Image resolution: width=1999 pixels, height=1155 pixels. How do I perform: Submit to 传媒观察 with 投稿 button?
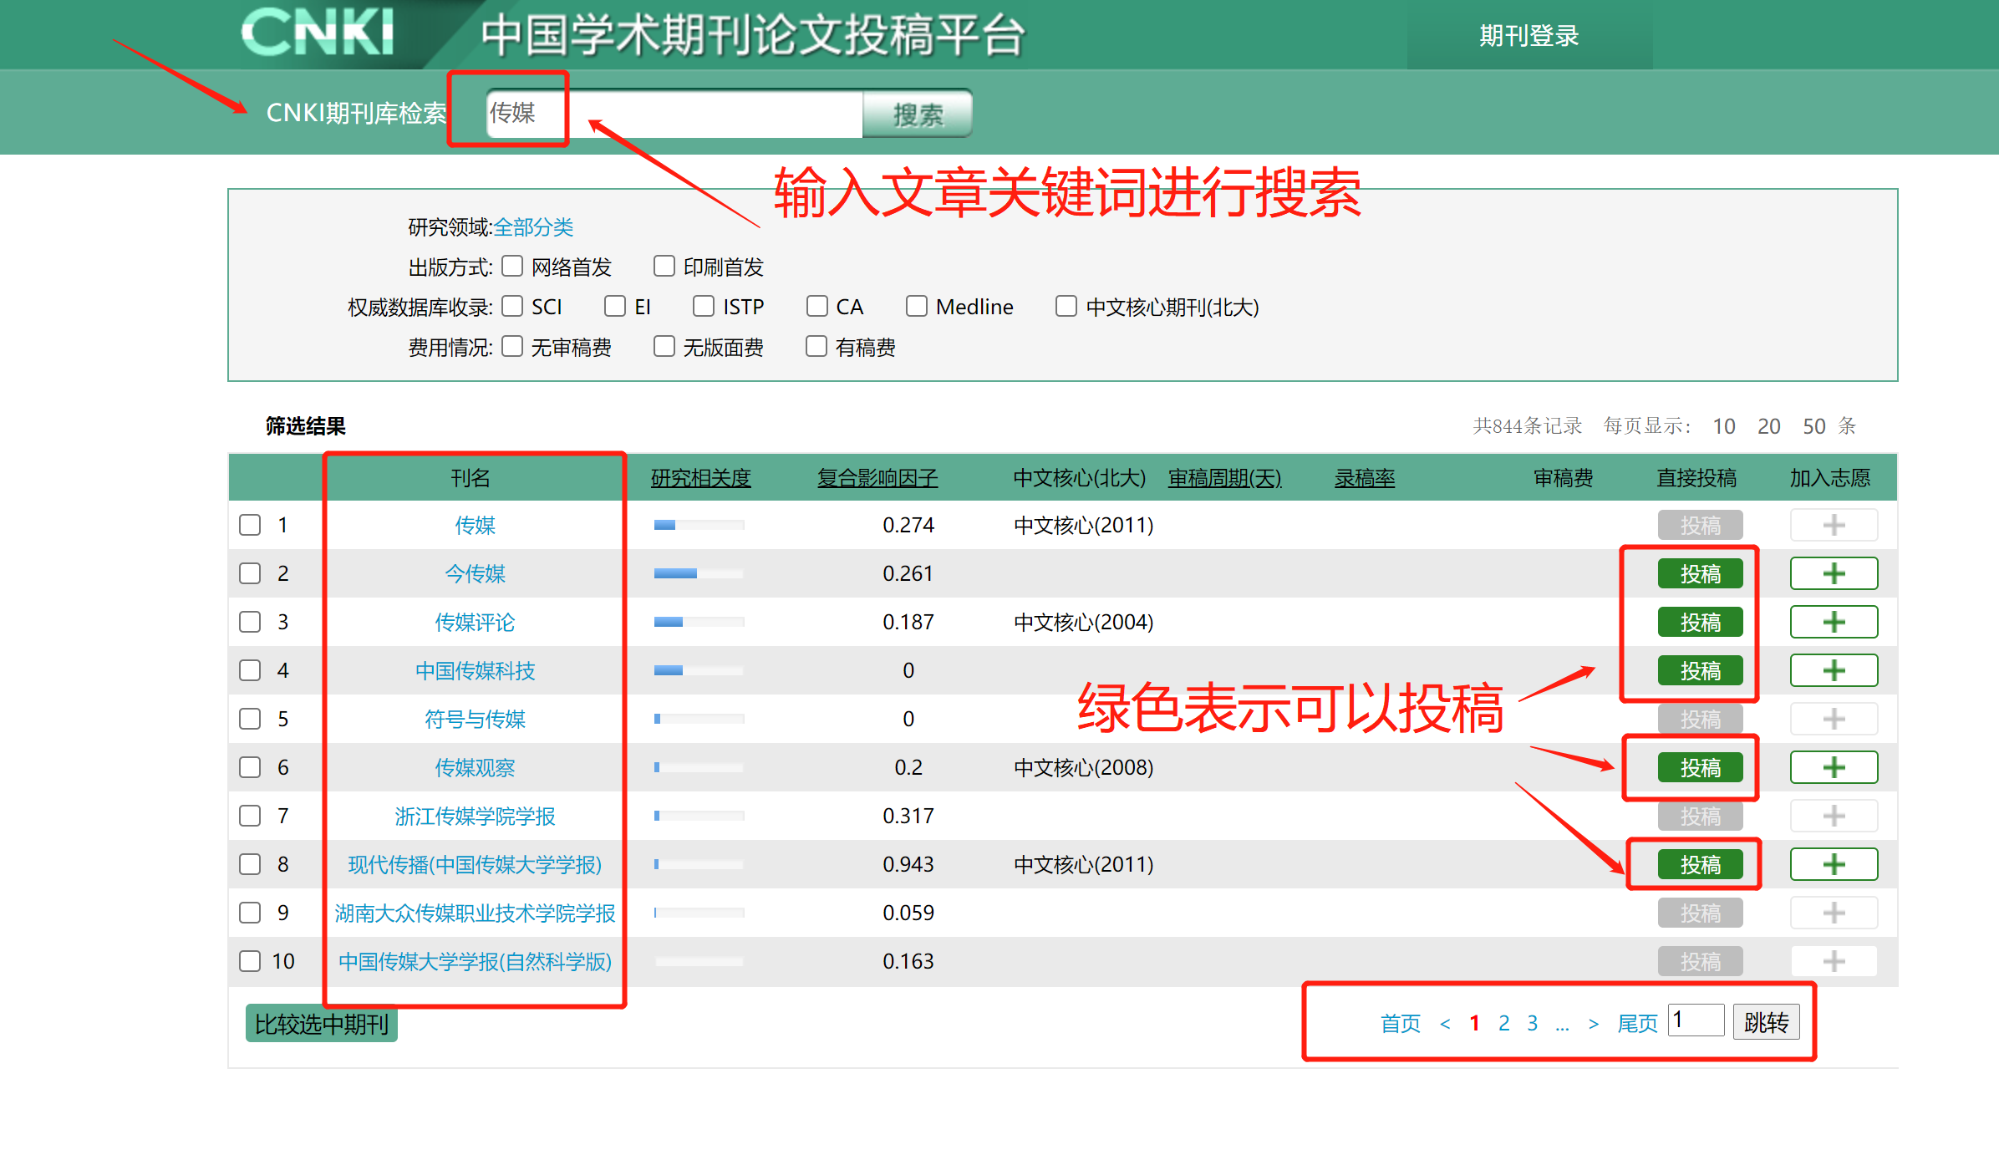coord(1701,768)
